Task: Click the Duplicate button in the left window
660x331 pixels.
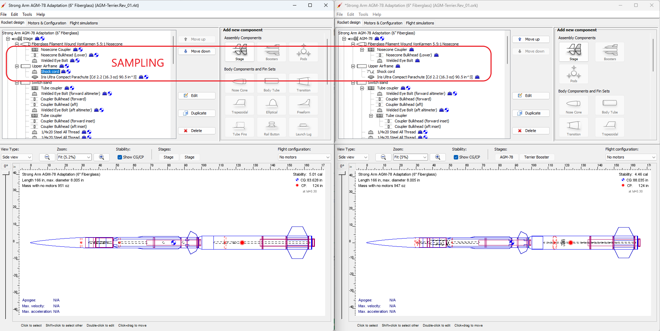Action: click(197, 113)
